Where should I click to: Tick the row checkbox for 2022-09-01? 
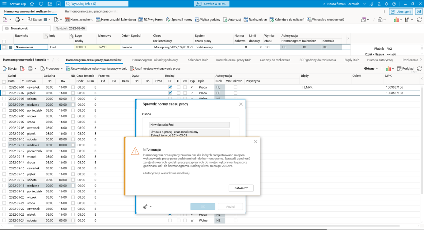[4, 87]
